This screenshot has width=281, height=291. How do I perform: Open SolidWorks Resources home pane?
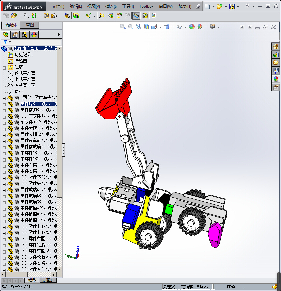[276, 46]
